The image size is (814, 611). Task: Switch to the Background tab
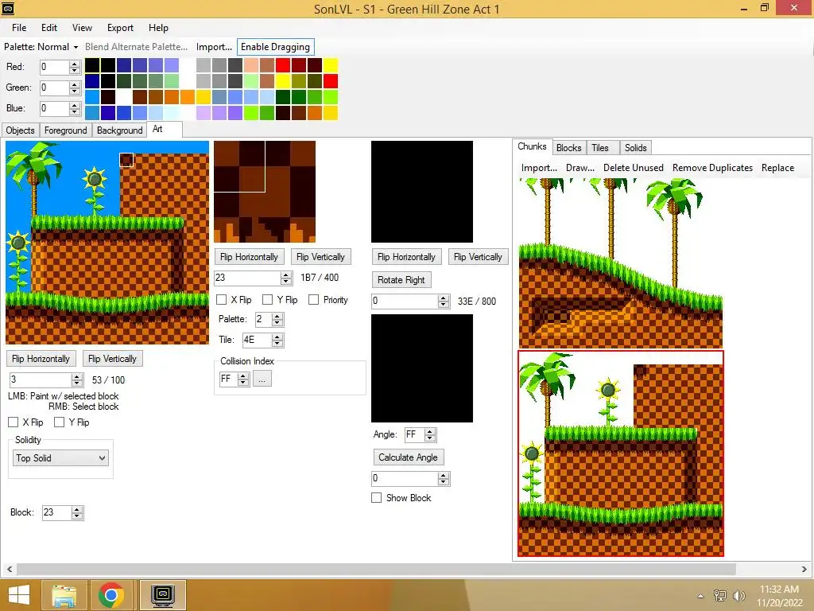tap(119, 130)
